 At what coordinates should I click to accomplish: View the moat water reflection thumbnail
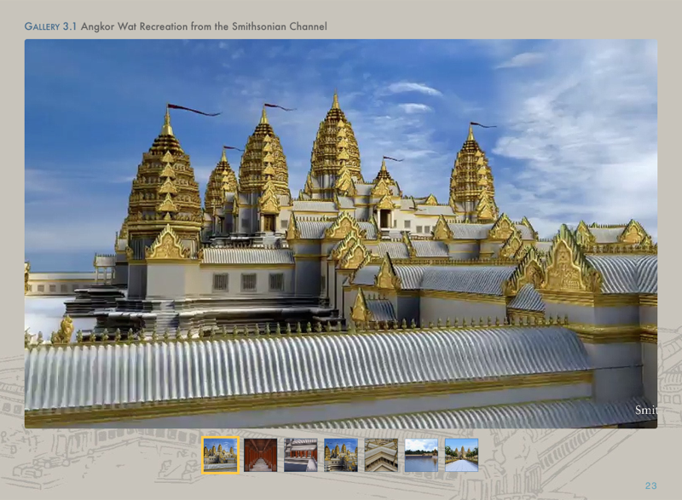point(421,455)
